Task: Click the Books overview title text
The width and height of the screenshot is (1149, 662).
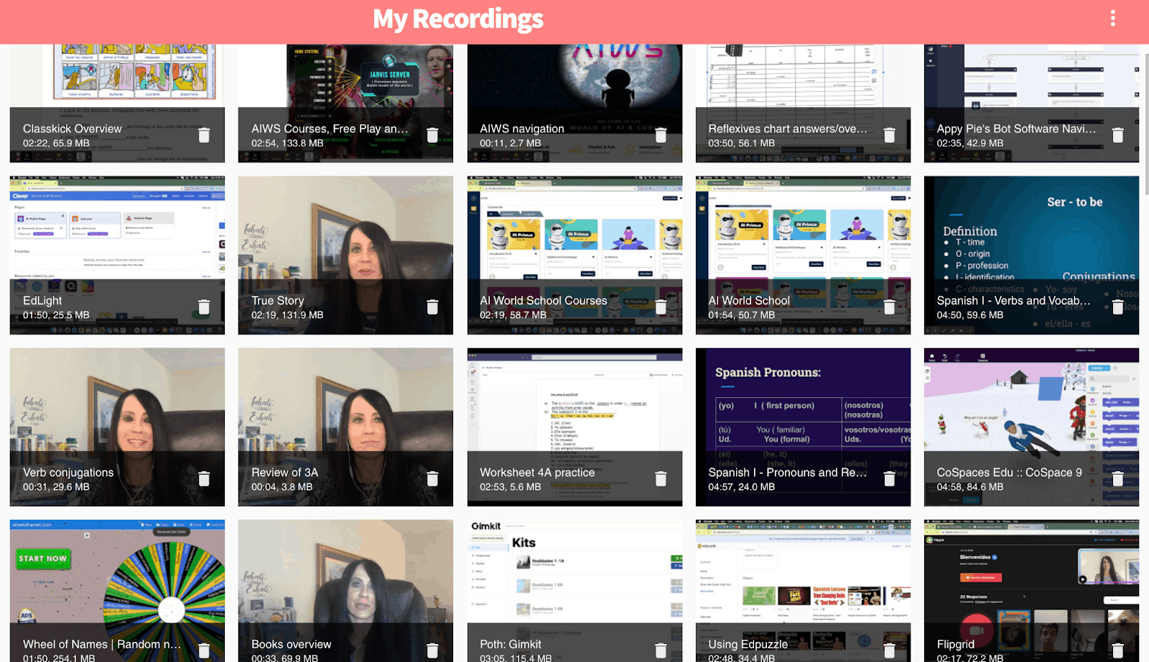Action: (x=291, y=644)
